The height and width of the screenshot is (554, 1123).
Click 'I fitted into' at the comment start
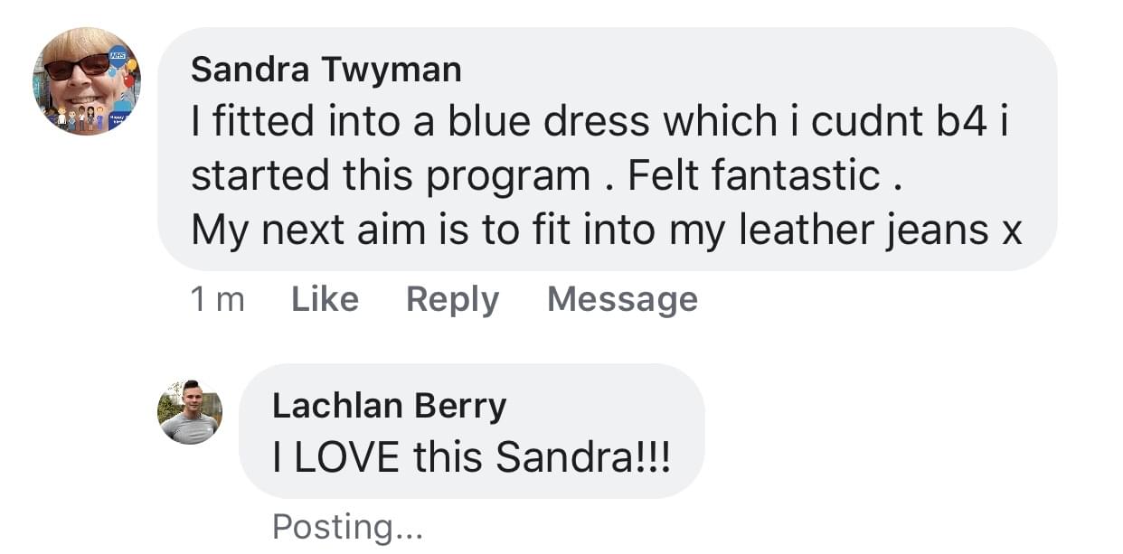point(297,123)
